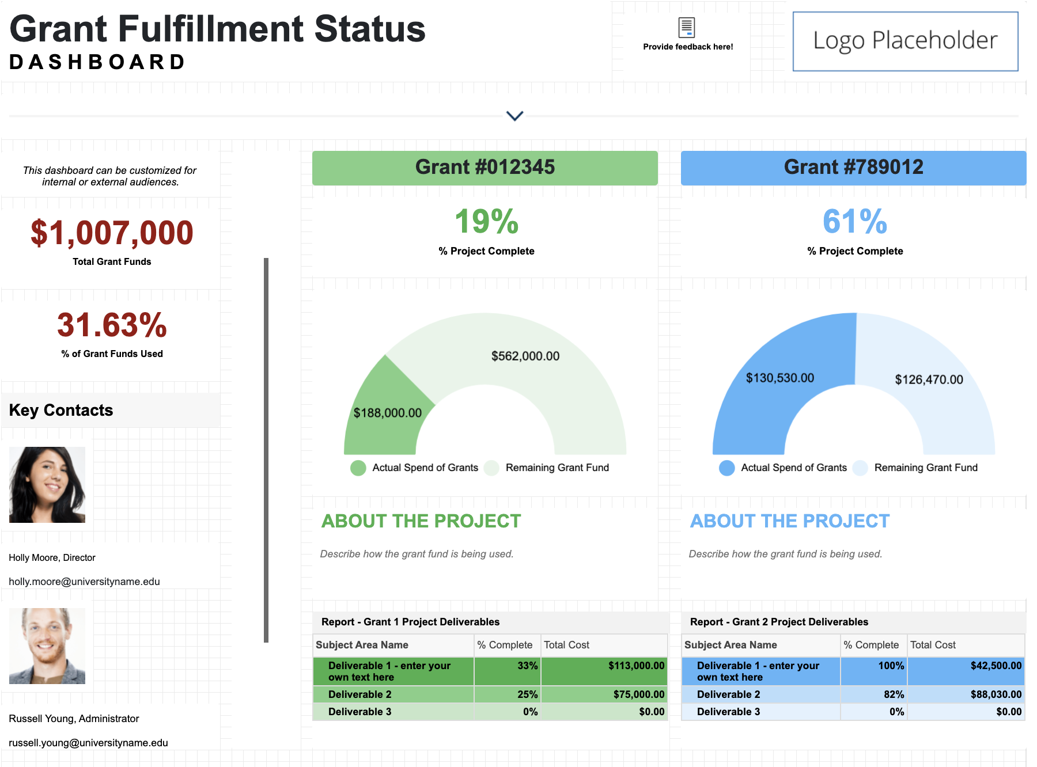Select the Grant #789012 header

[853, 168]
